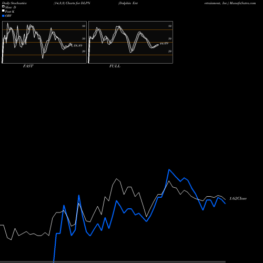This screenshot has width=263, height=263.
Task: Click the 20 level label in FULL chart
Action: point(170,51)
